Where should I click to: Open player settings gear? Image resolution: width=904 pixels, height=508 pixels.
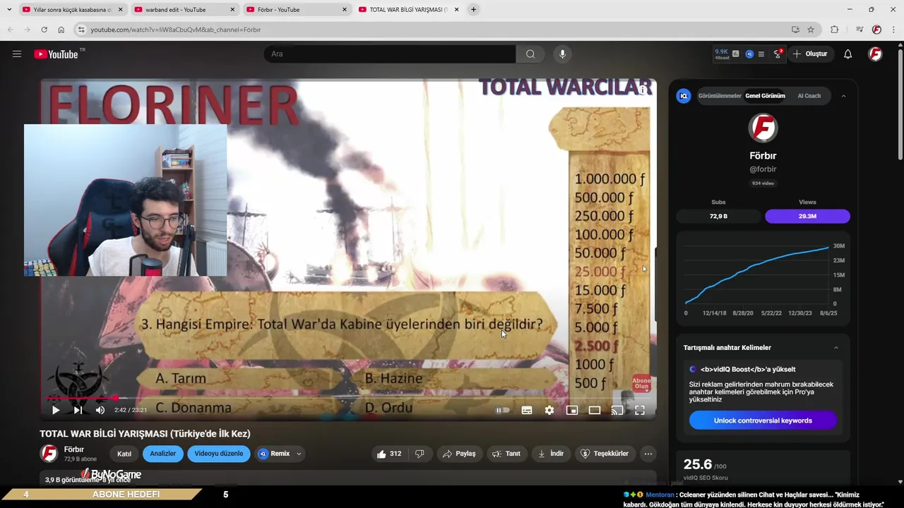(549, 410)
